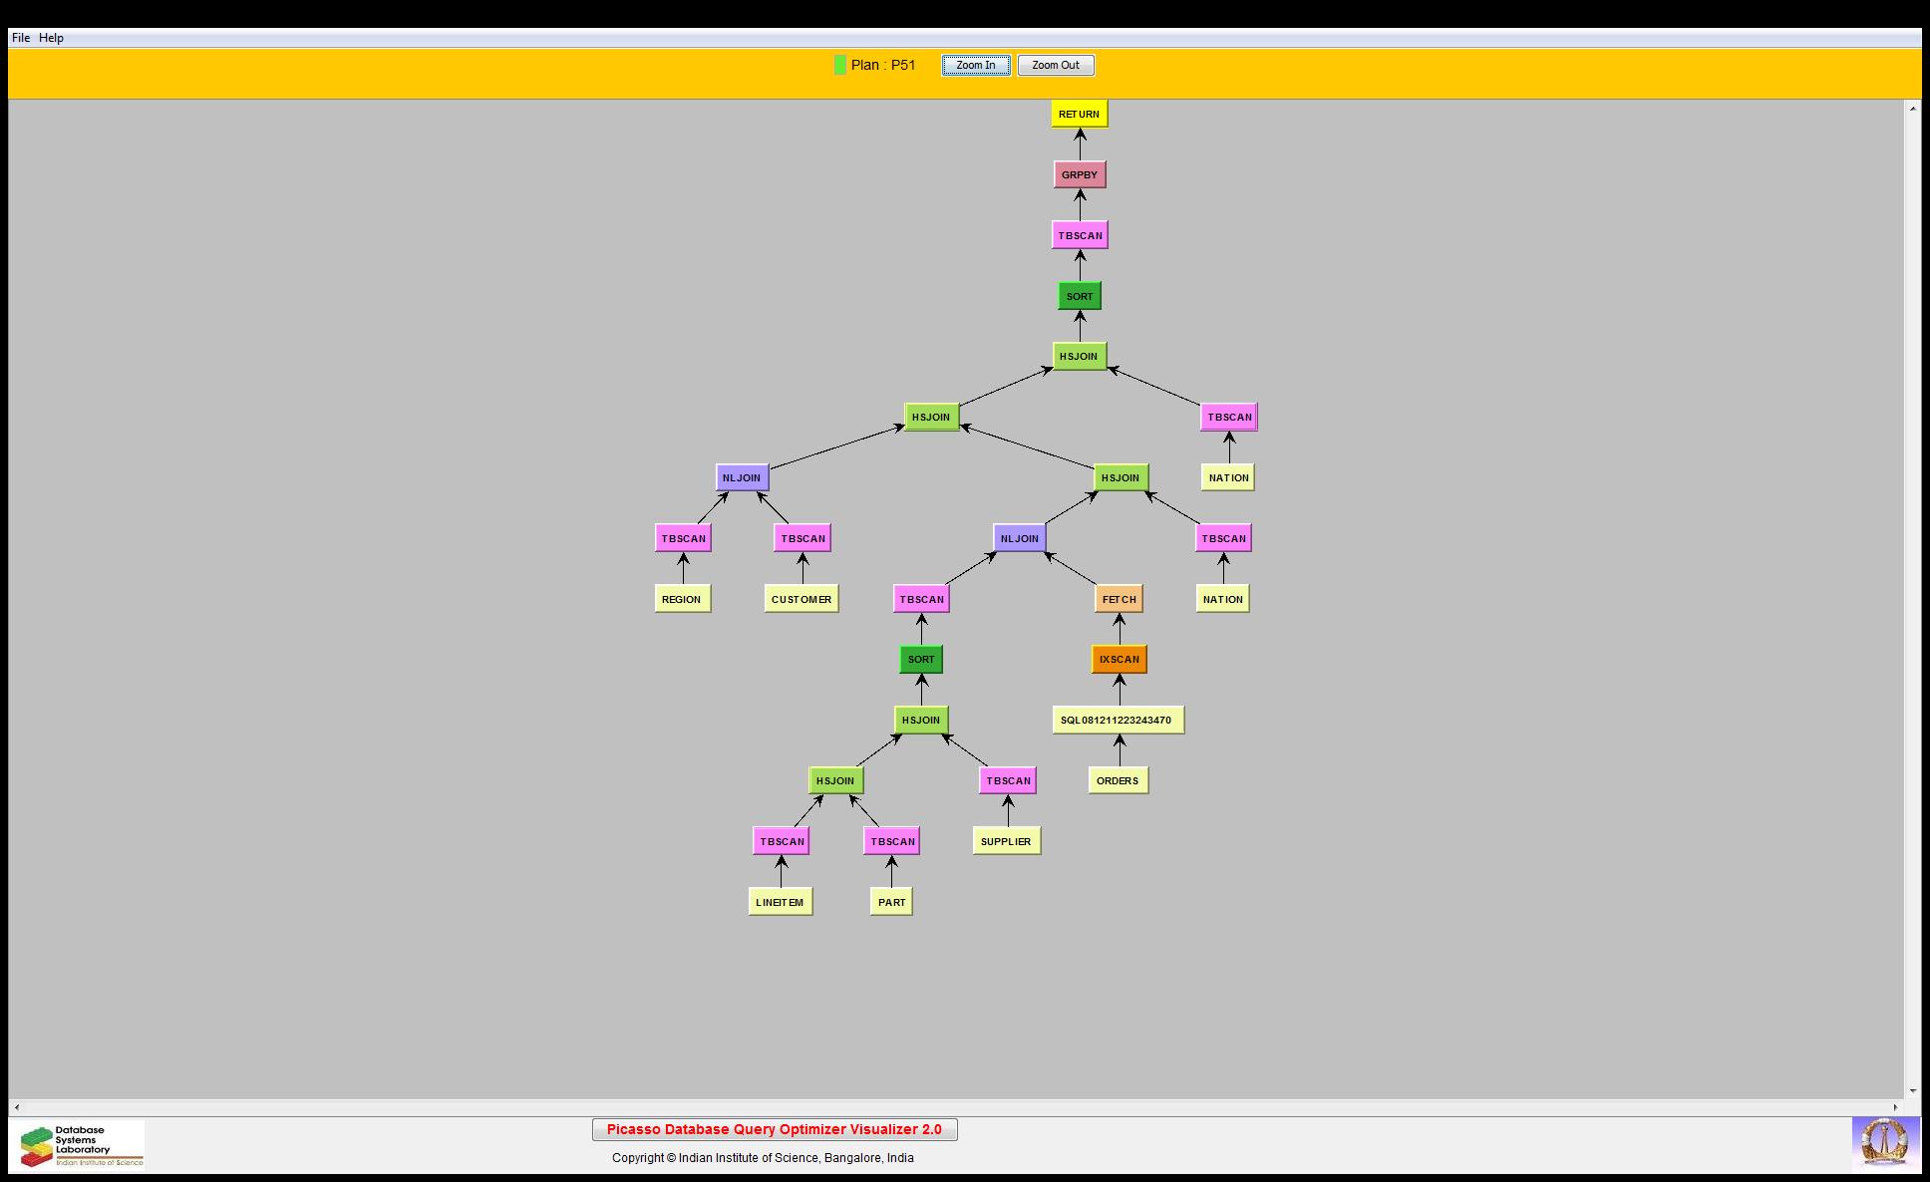
Task: Select the CUSTOMER table node
Action: pos(801,600)
